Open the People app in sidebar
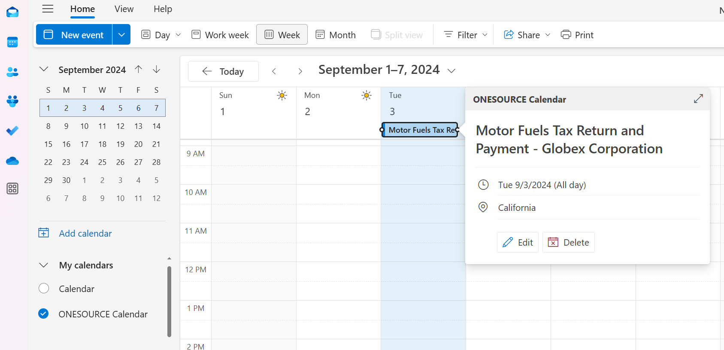 click(12, 72)
